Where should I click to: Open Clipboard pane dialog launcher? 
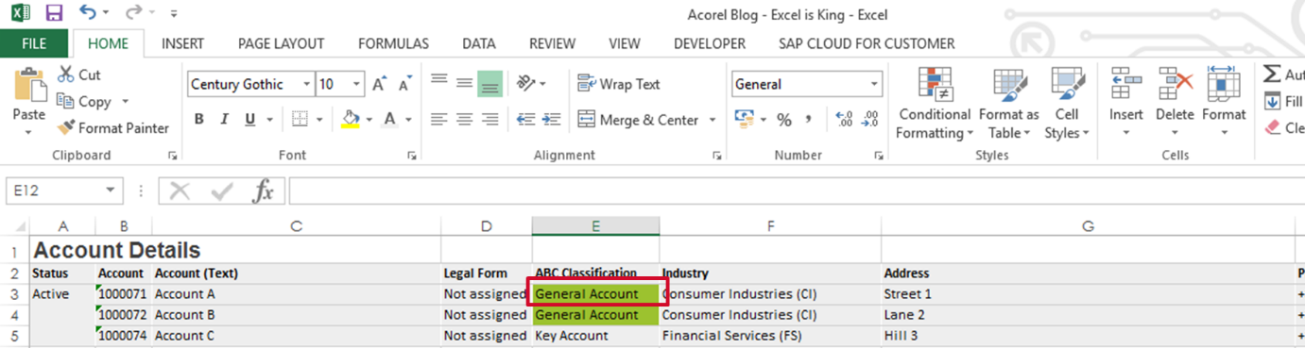[x=172, y=156]
